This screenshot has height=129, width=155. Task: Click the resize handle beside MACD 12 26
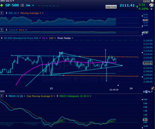6,96
